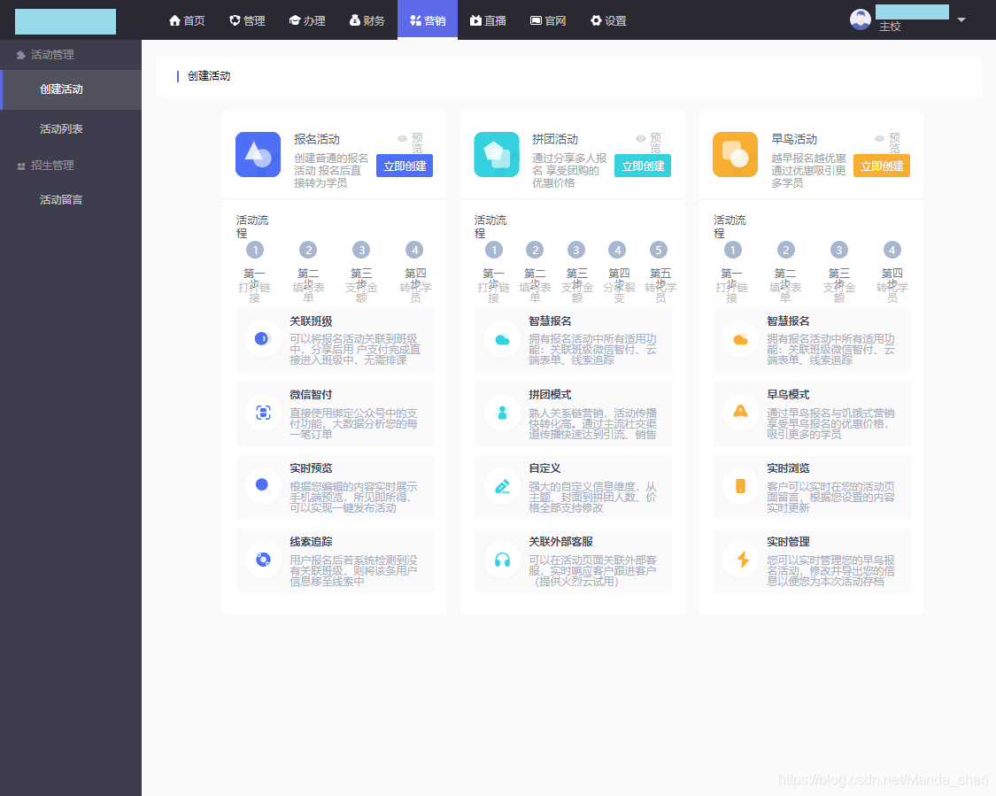Click the 创建活动 page heading
996x796 pixels.
(209, 76)
